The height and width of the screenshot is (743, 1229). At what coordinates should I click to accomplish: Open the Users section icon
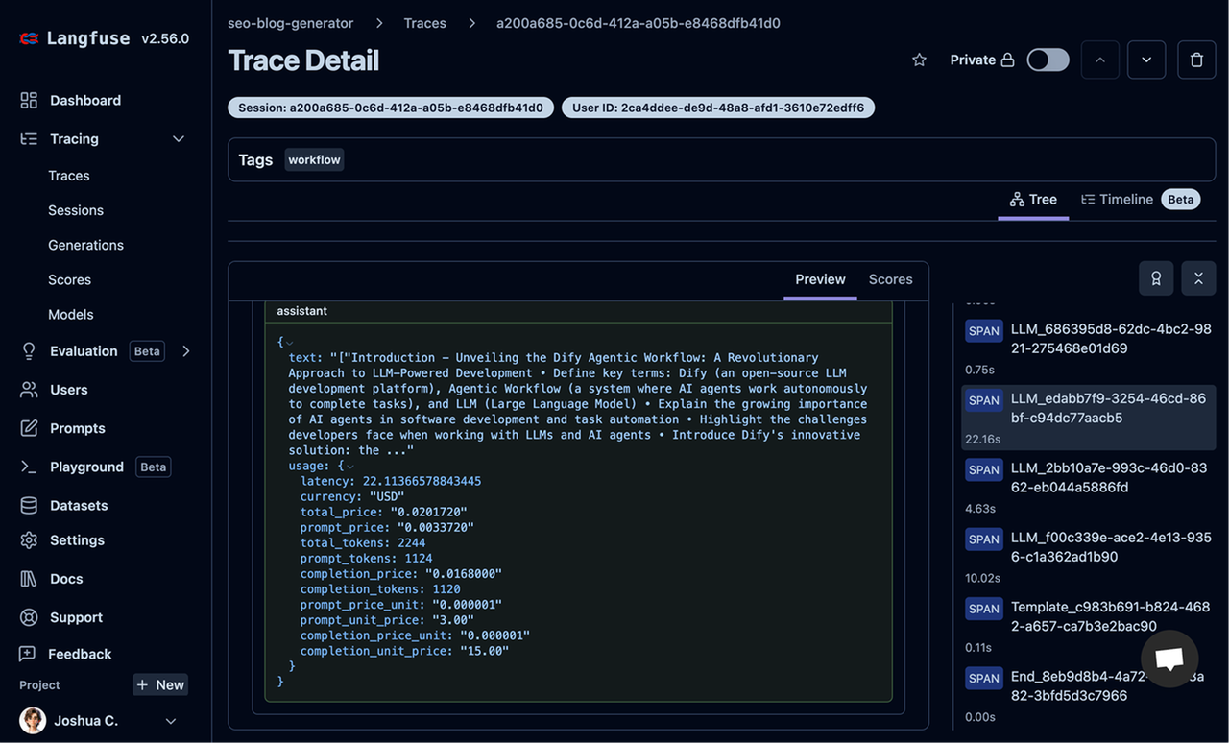coord(29,390)
